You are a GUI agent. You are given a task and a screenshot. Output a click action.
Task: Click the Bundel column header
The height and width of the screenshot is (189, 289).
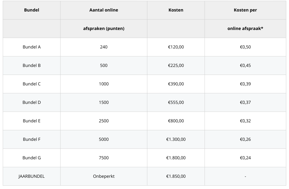32,10
